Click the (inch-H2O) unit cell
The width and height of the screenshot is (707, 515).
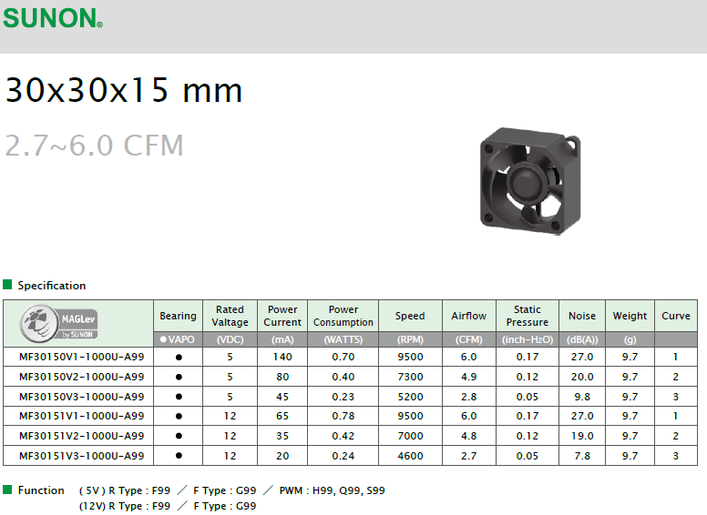(x=528, y=339)
